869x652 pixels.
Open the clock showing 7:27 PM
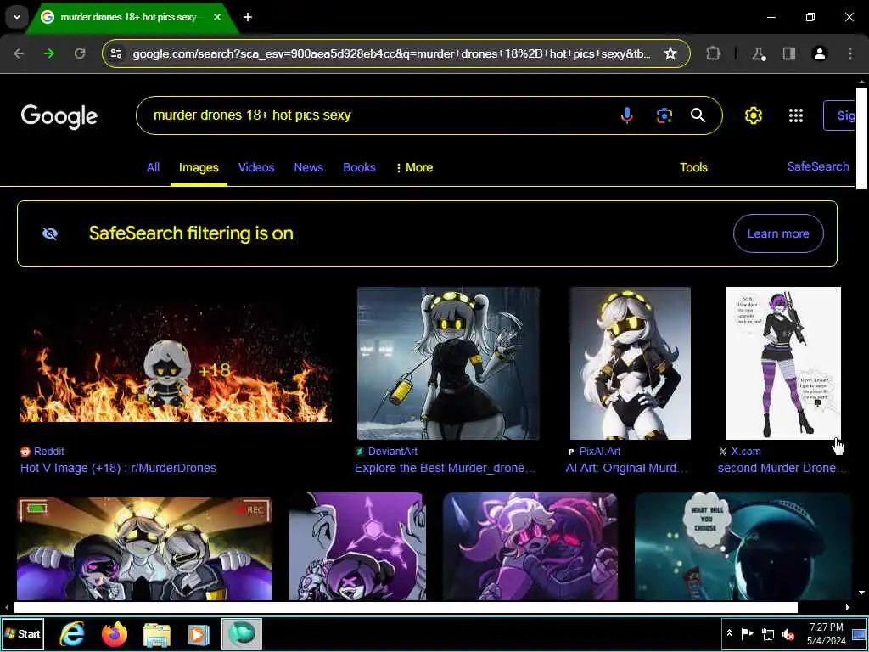(826, 633)
